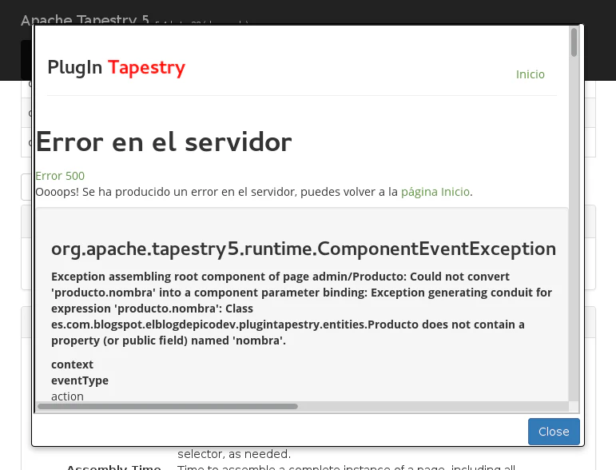Click the 'Error en el servidor' heading

click(x=164, y=142)
